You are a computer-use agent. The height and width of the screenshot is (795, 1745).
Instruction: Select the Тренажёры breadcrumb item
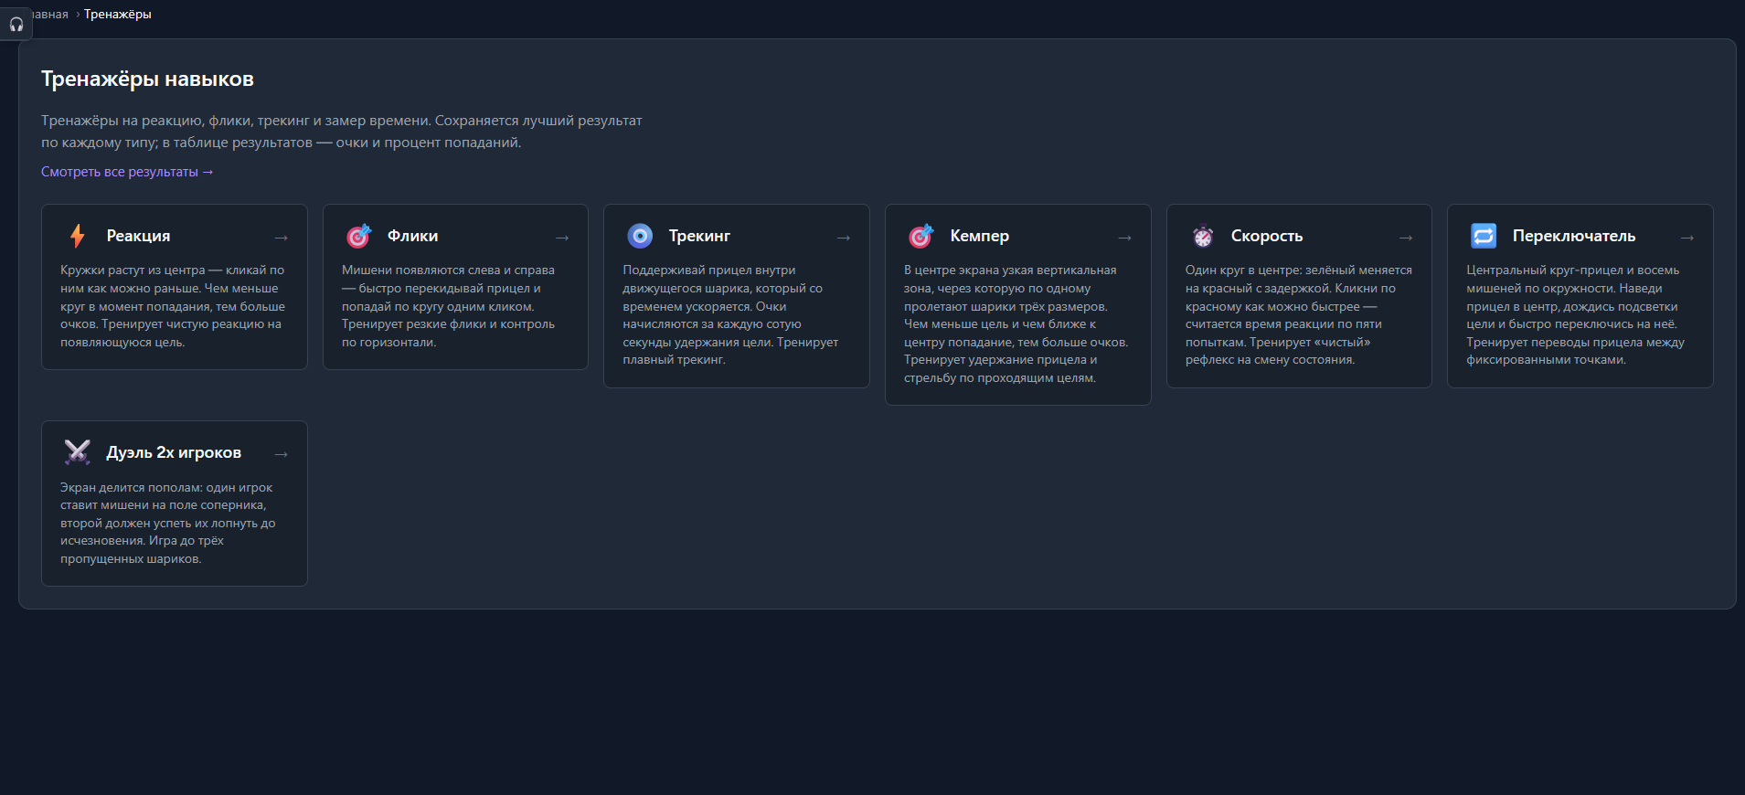point(118,15)
